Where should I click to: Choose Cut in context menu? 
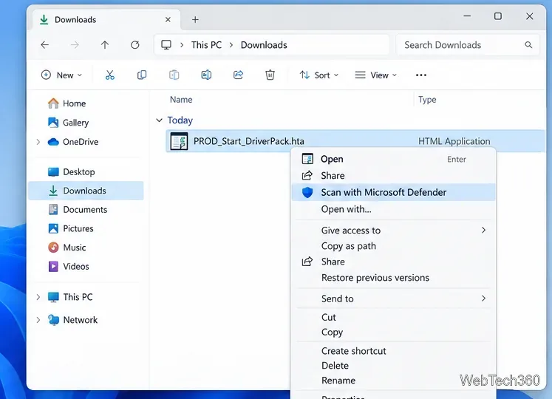point(393,317)
